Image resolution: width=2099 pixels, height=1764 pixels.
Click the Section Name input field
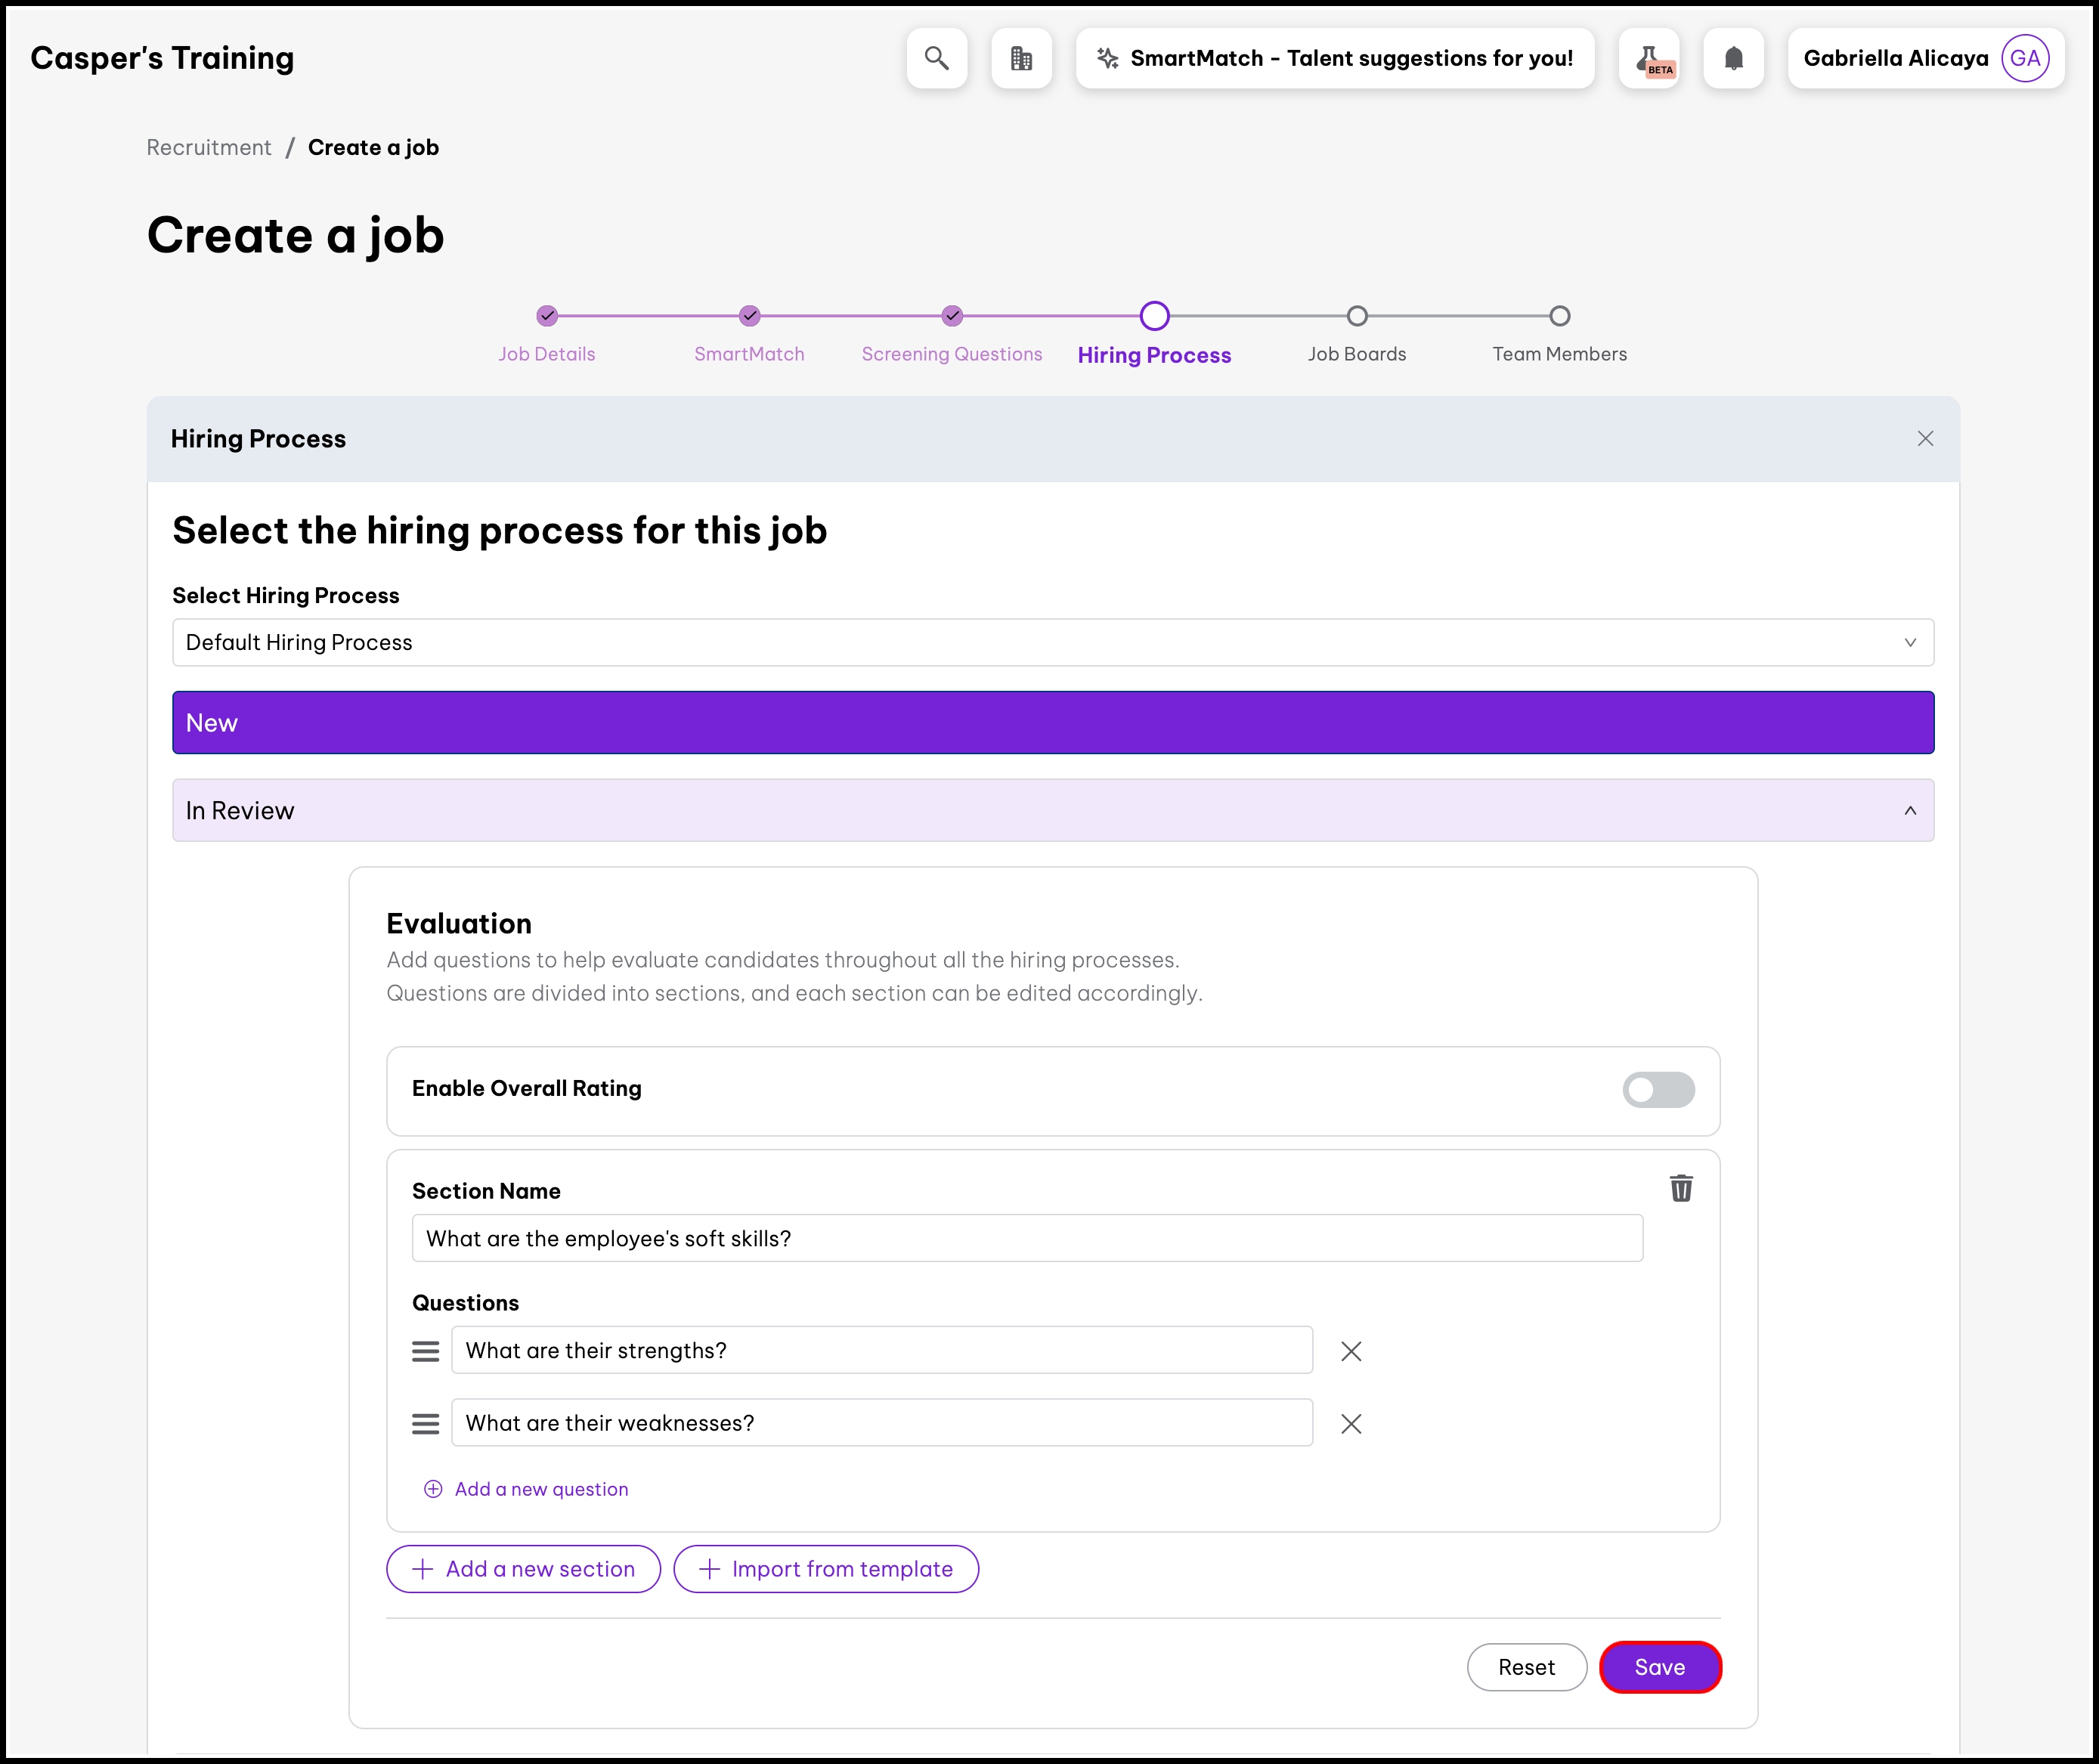[x=1026, y=1238]
